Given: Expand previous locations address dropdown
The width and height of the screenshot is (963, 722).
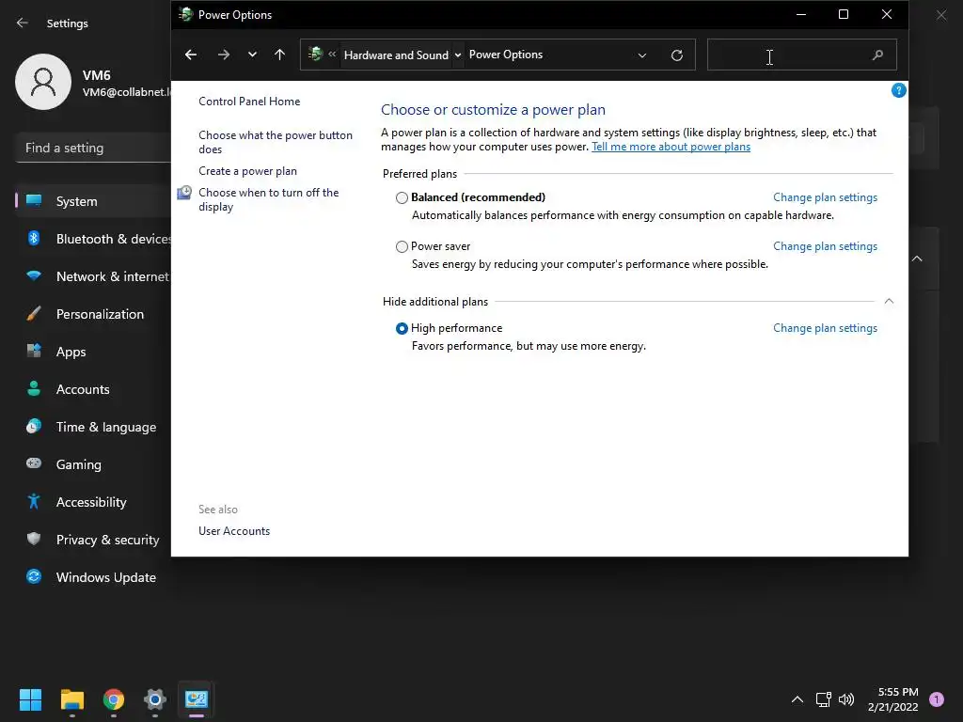Looking at the screenshot, I should (641, 55).
